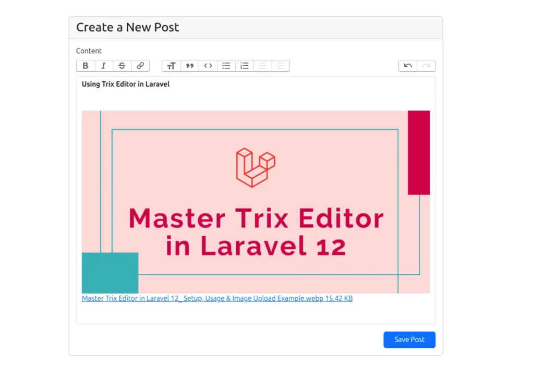Select the Master Trix Editor image attachment
Screen dimensions: 534x377
[256, 201]
